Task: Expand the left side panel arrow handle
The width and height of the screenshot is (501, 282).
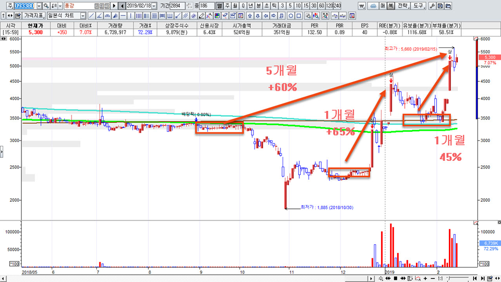Action: [1, 152]
